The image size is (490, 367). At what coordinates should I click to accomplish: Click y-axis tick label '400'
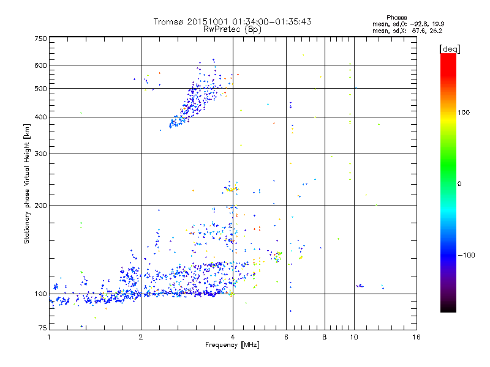40,117
